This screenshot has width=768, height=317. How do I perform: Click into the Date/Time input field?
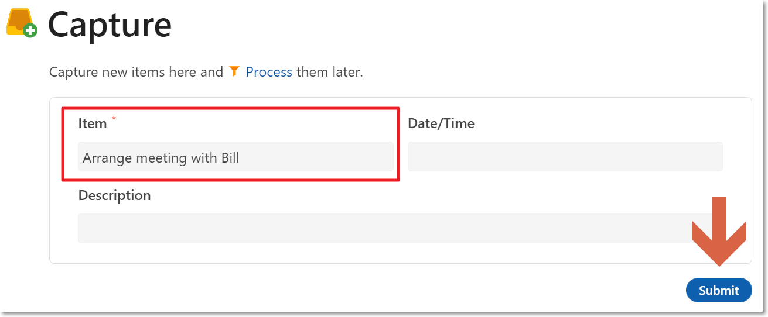(x=565, y=157)
